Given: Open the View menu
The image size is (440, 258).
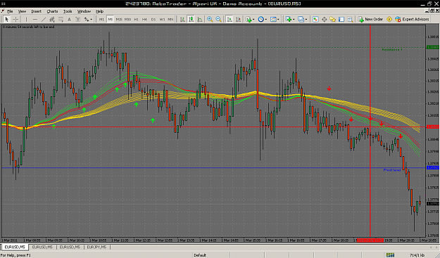Looking at the screenshot, I should tap(22, 11).
